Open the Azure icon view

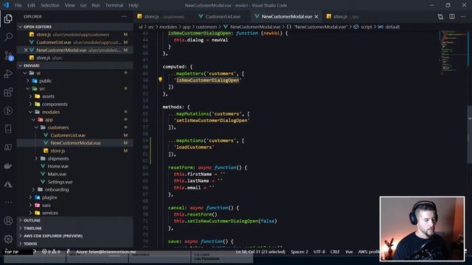tap(8, 184)
